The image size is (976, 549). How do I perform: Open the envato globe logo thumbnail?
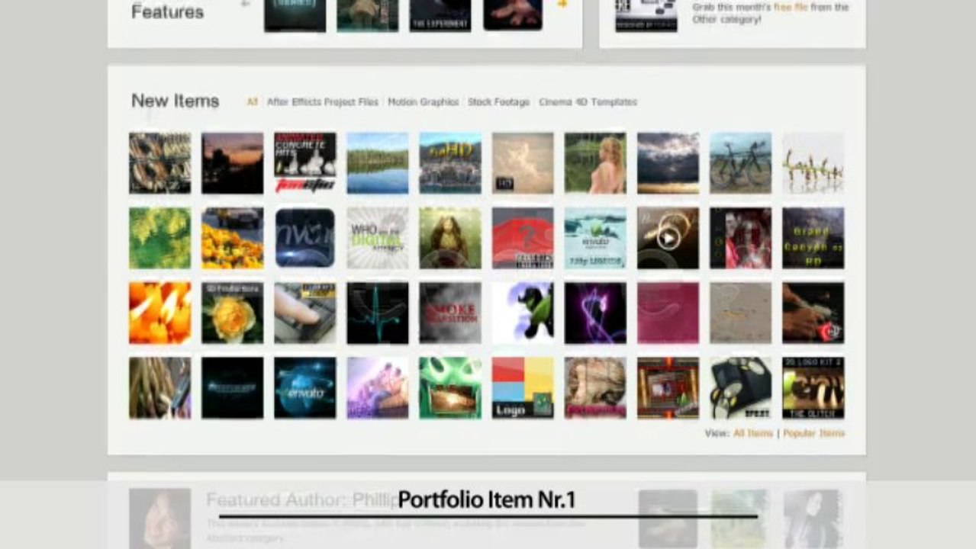click(x=305, y=387)
